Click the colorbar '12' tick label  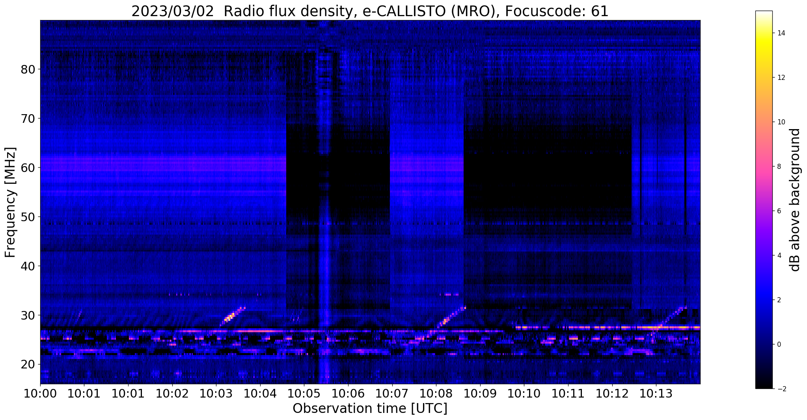pos(781,78)
